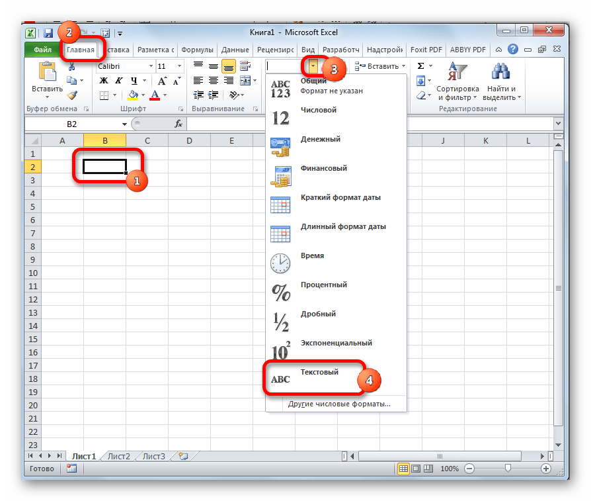591x501 pixels.
Task: Apply the Процентный percent format
Action: point(323,286)
